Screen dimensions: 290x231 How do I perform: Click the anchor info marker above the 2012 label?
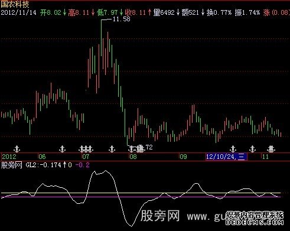point(17,149)
